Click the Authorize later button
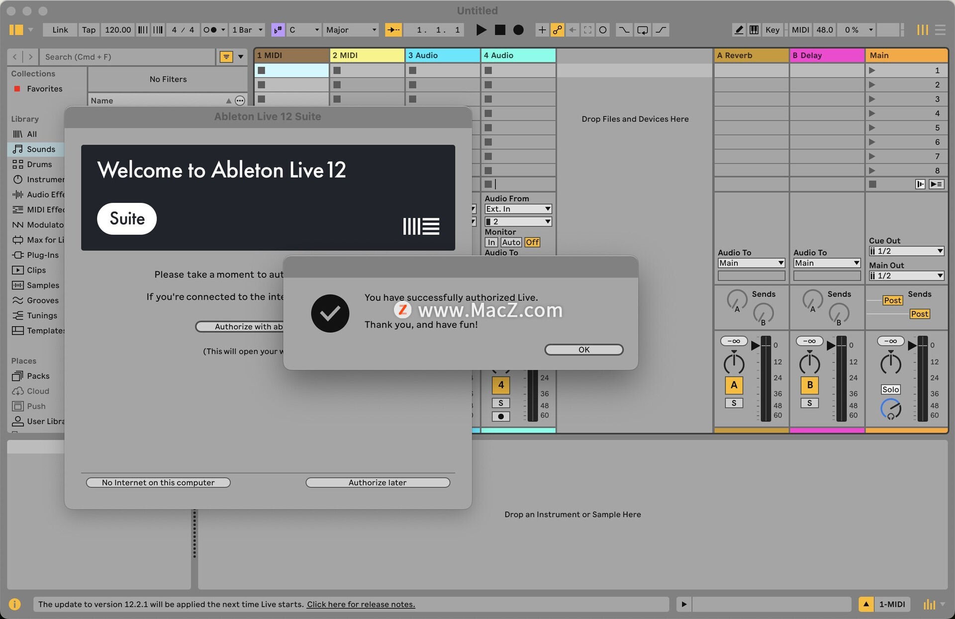The image size is (955, 619). [378, 482]
